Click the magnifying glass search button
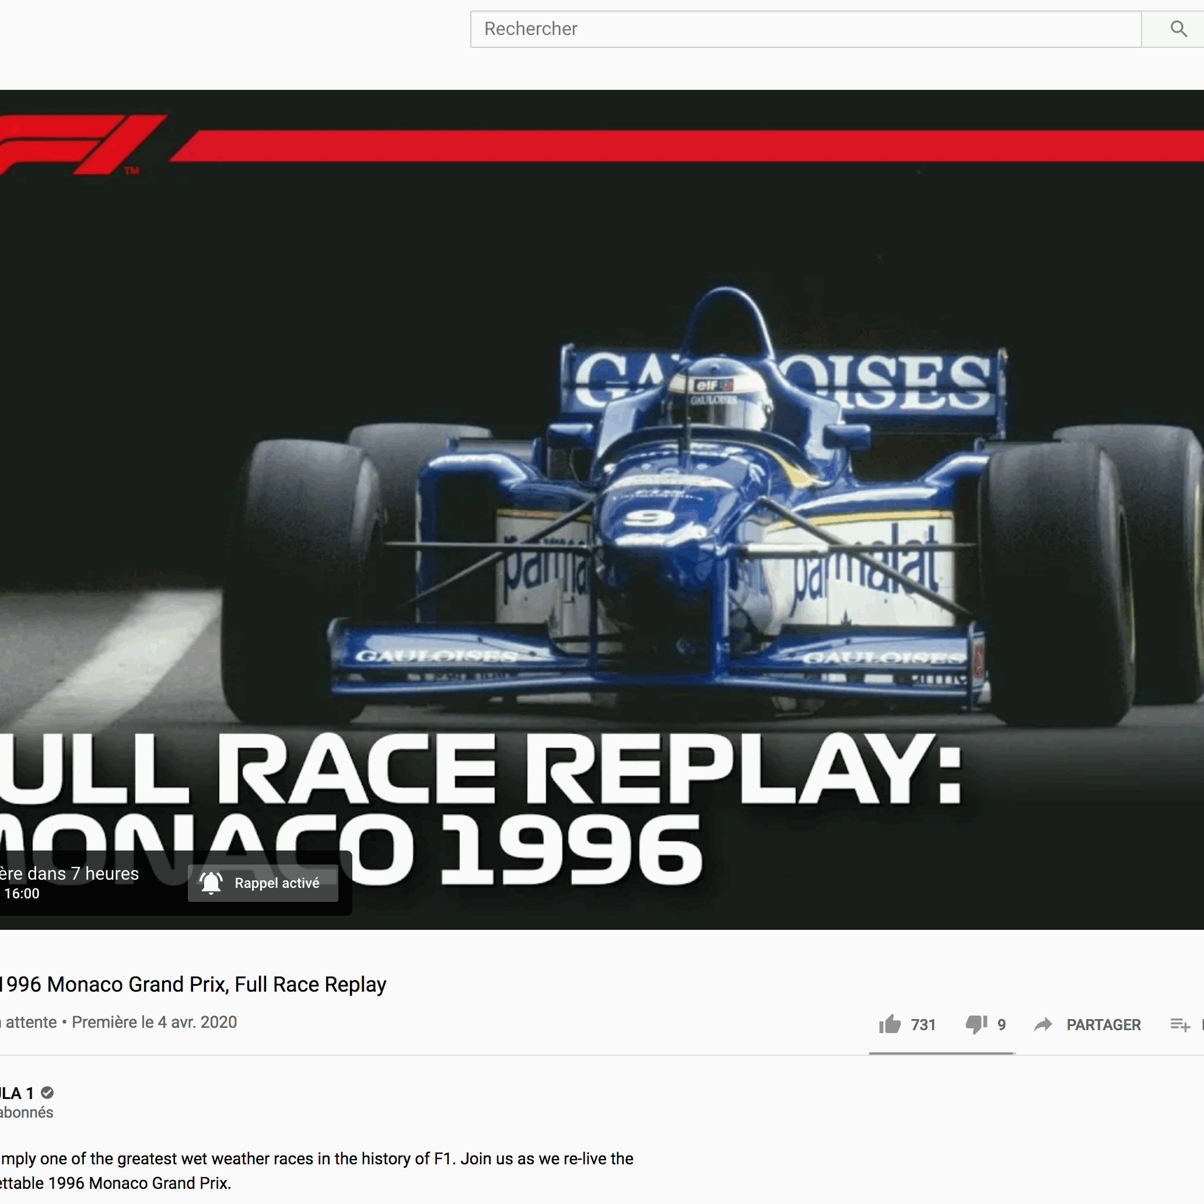Image resolution: width=1204 pixels, height=1204 pixels. (1177, 29)
